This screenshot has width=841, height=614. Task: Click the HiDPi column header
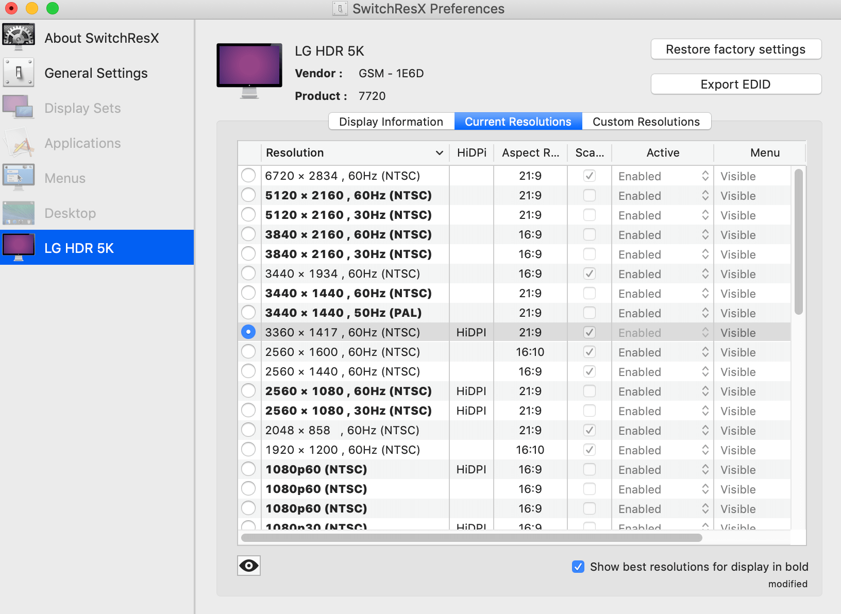click(472, 152)
